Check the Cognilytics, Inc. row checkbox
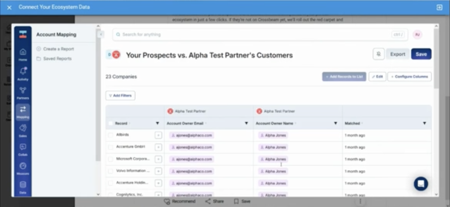 [x=110, y=195]
